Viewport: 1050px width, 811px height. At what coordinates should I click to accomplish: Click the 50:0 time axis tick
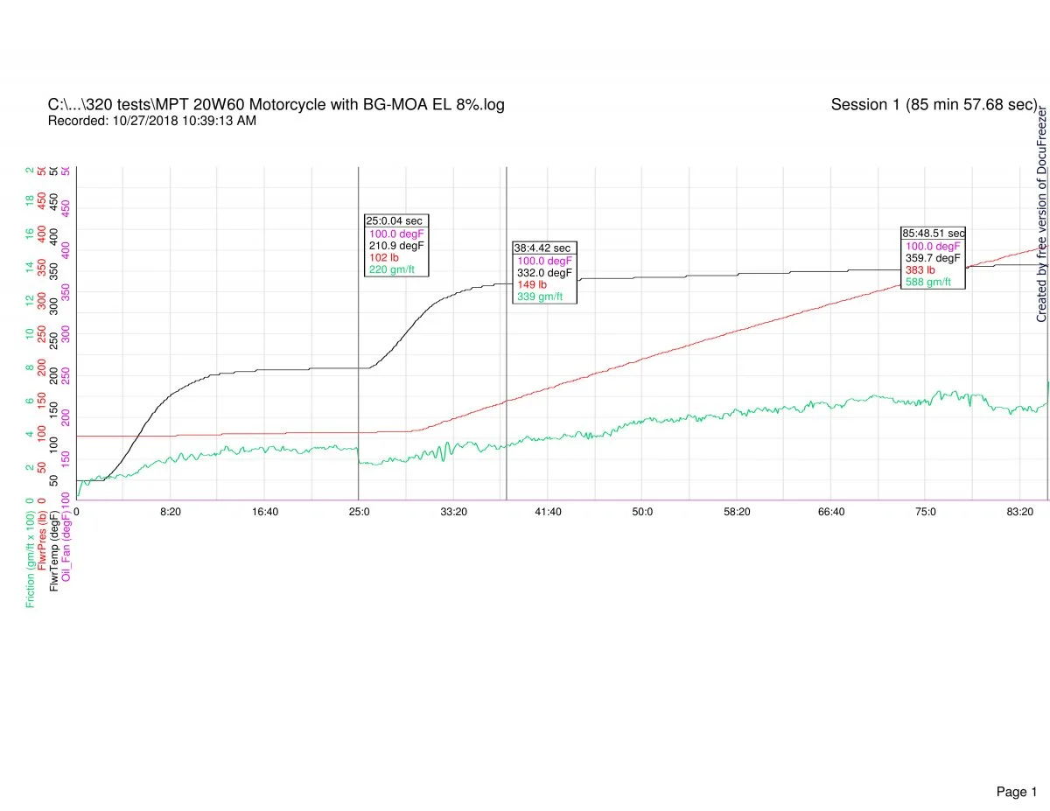[642, 512]
